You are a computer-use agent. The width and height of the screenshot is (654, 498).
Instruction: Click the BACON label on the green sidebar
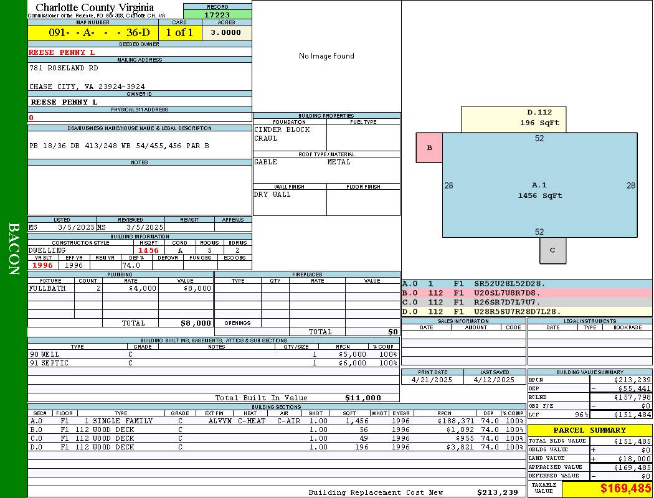tap(14, 249)
